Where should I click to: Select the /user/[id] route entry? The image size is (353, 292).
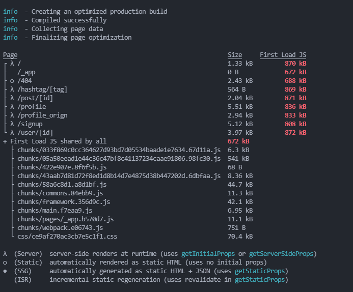155,133
